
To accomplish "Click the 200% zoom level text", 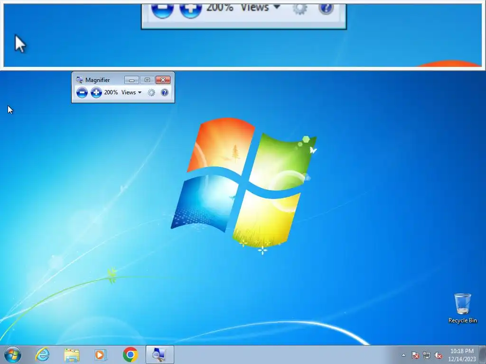I will coord(111,92).
